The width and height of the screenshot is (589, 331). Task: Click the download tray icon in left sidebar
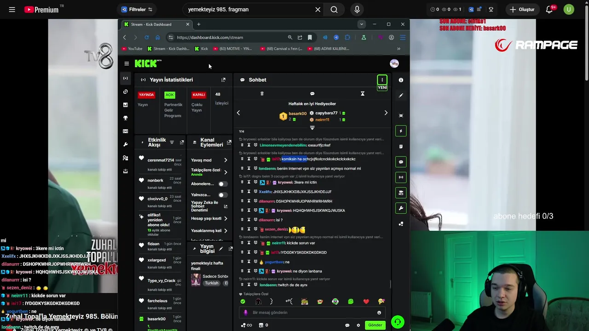coord(125,171)
